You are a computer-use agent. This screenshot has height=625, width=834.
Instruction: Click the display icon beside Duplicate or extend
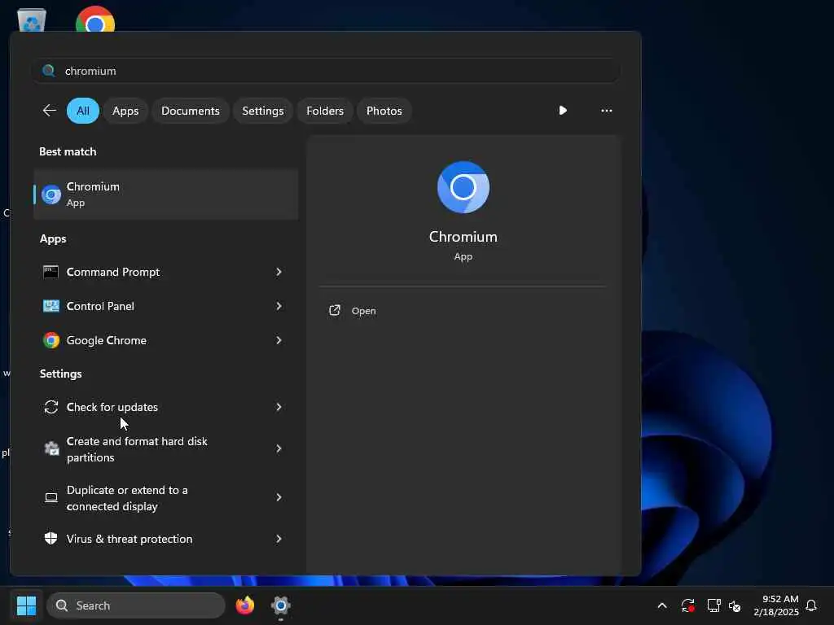(51, 497)
